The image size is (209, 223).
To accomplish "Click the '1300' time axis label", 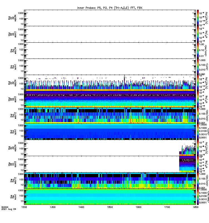I will pyautogui.click(x=53, y=207).
